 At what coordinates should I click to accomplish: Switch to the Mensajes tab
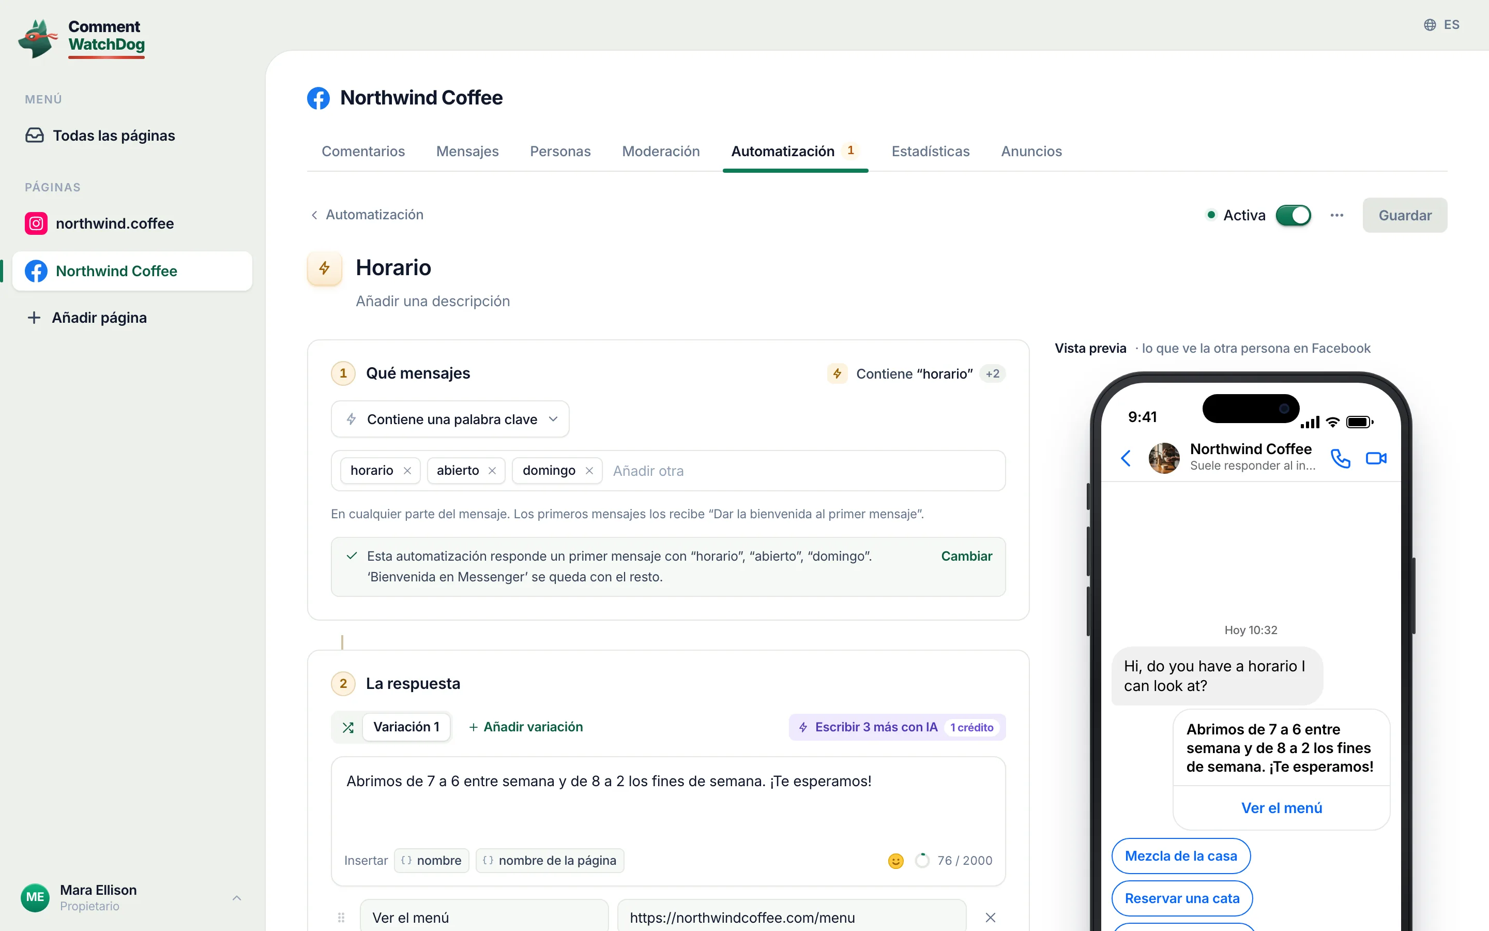(467, 152)
